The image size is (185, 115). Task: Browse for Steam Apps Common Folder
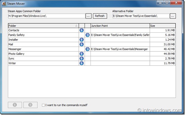tap(88, 16)
